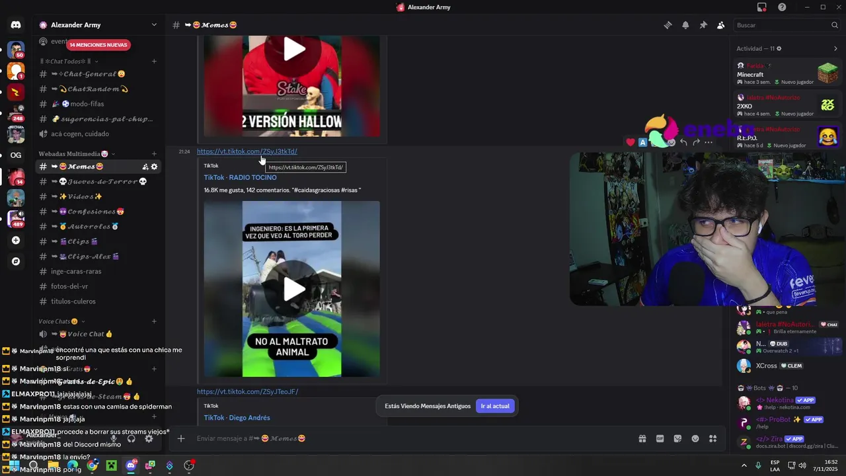
Task: Open the gift icon in message bar
Action: point(642,438)
